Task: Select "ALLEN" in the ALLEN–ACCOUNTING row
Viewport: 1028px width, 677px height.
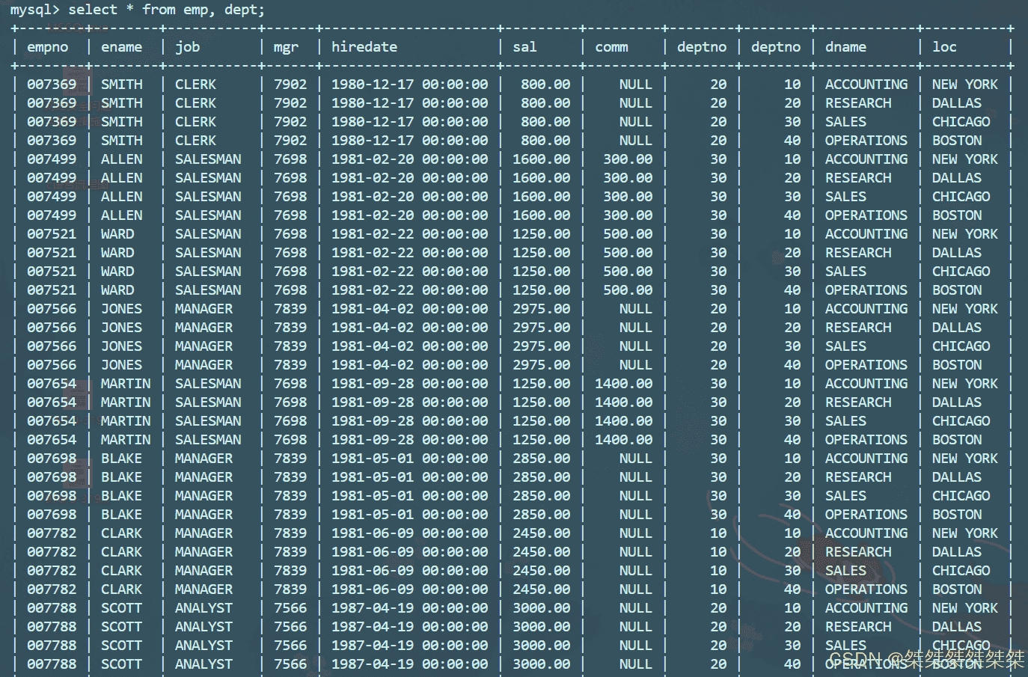Action: point(121,159)
